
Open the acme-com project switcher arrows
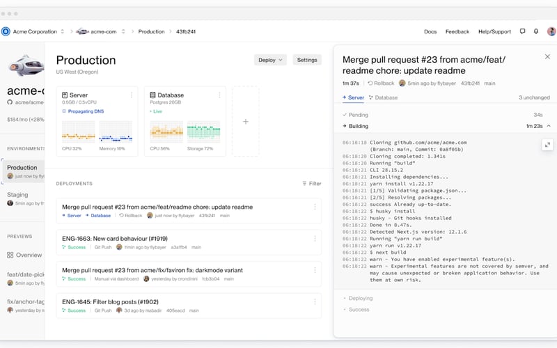(x=123, y=31)
